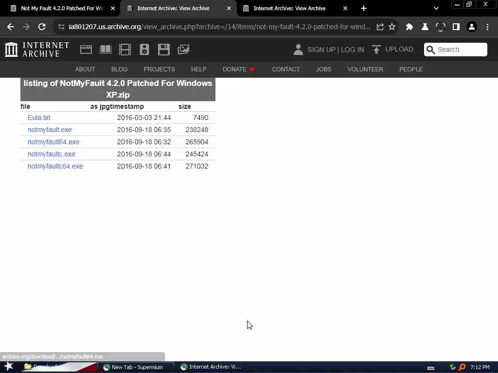Click the upload arrow icon
Image resolution: width=498 pixels, height=373 pixels.
tap(376, 50)
